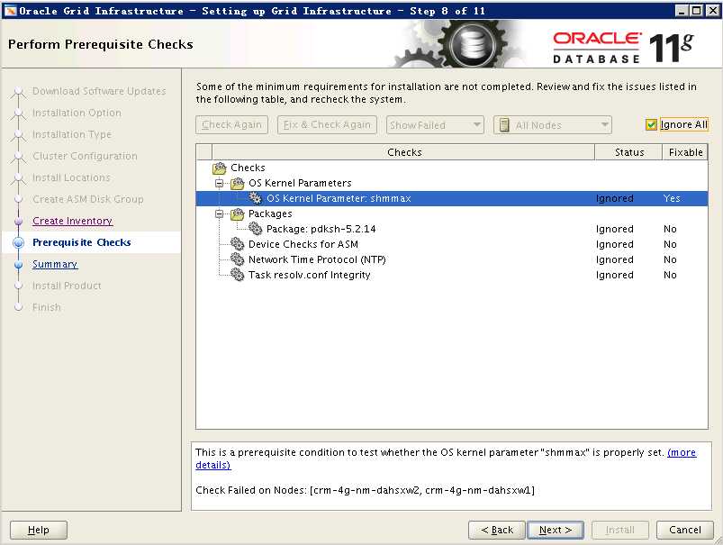Image resolution: width=723 pixels, height=545 pixels.
Task: Click the Summary step bullet
Action: point(18,265)
